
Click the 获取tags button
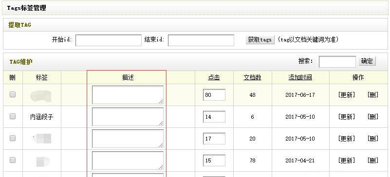pyautogui.click(x=260, y=40)
